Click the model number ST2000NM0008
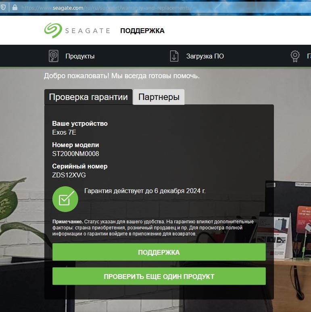Screen dimensions: 311x312 click(x=75, y=154)
